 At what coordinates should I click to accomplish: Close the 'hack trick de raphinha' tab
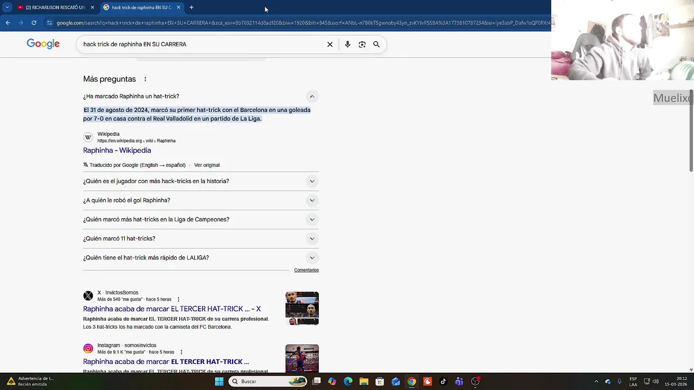[x=178, y=8]
